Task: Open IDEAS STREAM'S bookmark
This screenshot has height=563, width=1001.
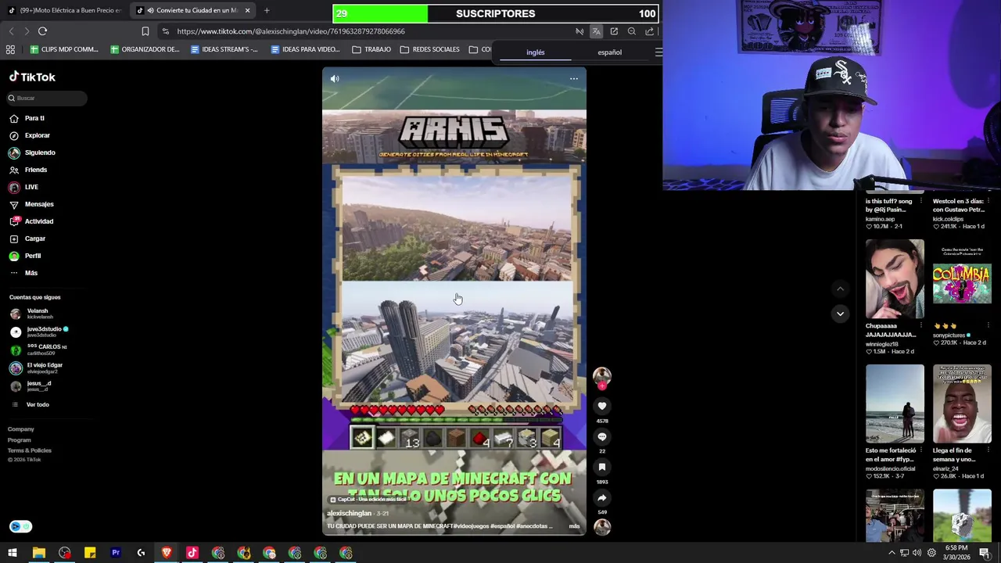Action: pyautogui.click(x=224, y=49)
